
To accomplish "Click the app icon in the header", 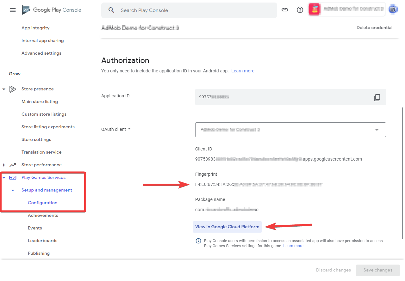I will pos(315,9).
